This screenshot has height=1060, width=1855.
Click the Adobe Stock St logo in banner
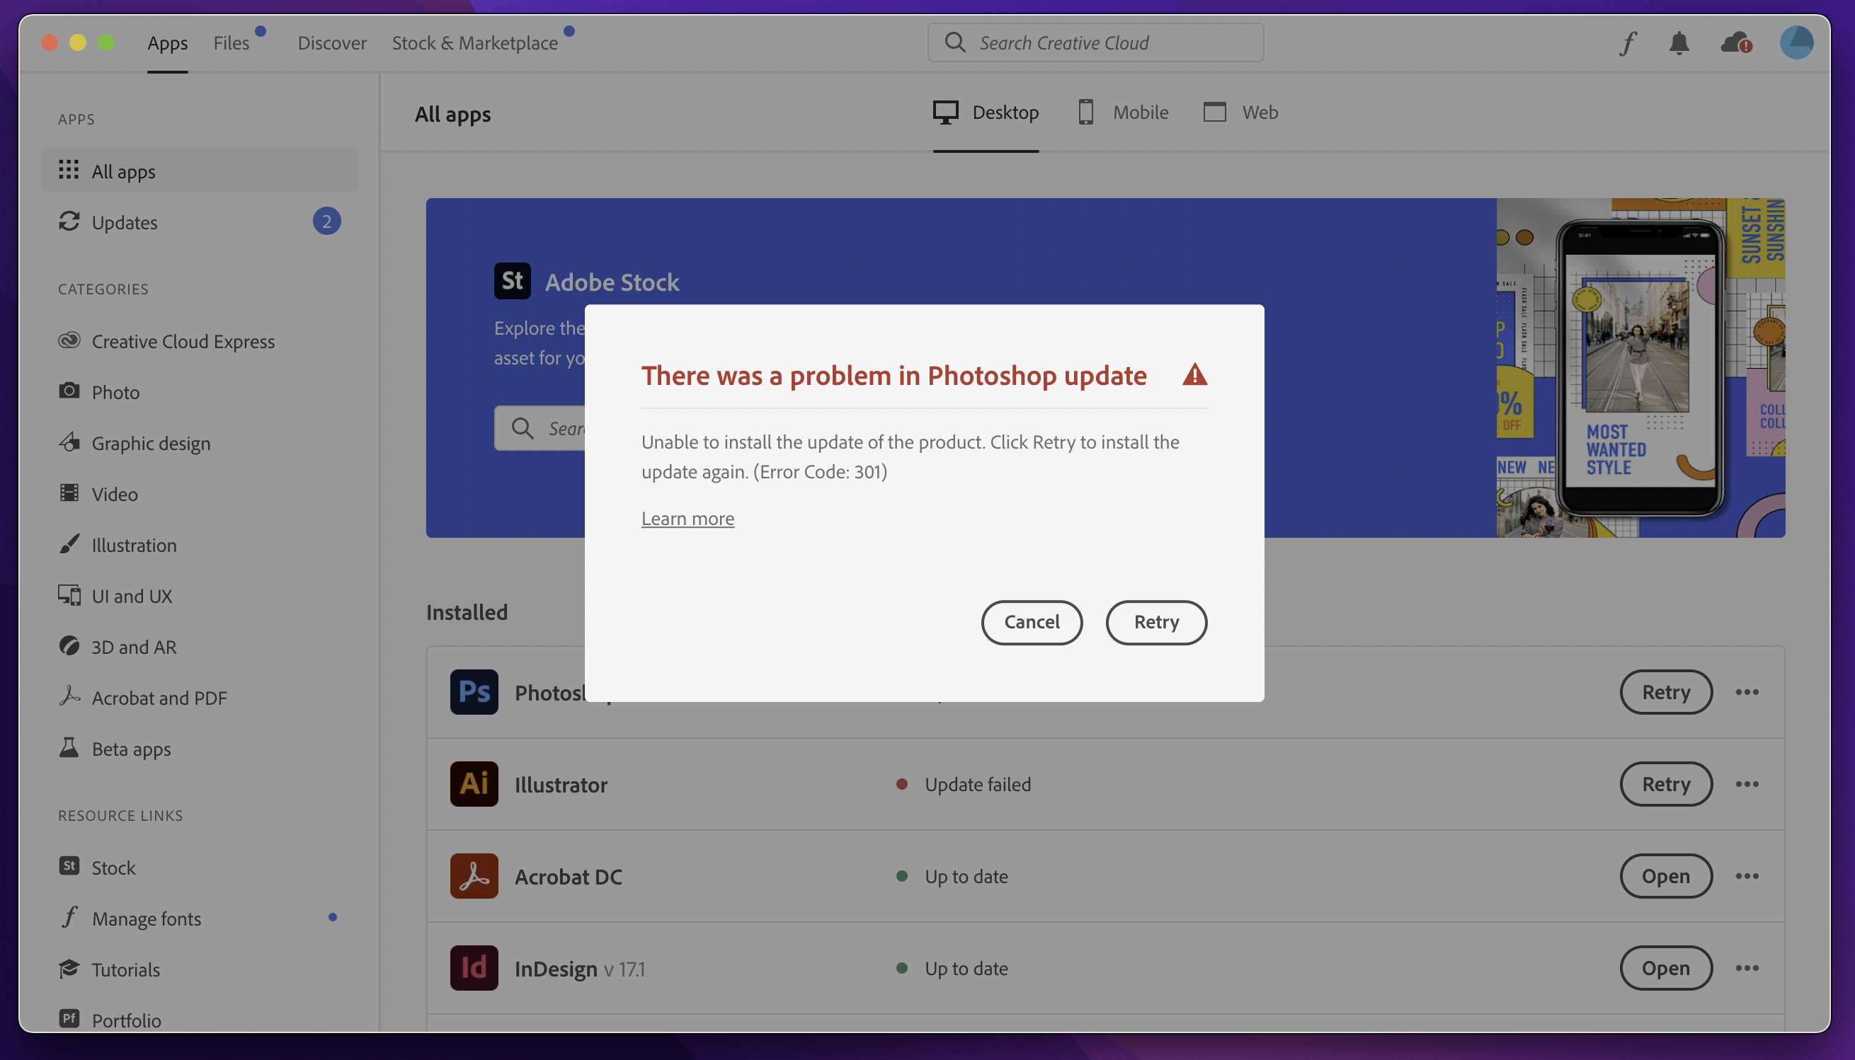tap(512, 281)
